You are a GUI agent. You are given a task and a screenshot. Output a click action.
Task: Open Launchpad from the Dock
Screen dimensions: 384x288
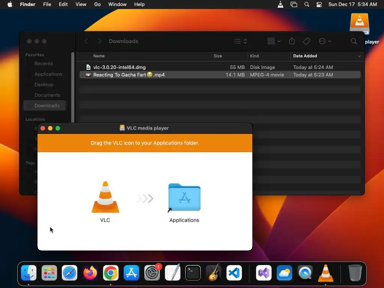tap(49, 273)
